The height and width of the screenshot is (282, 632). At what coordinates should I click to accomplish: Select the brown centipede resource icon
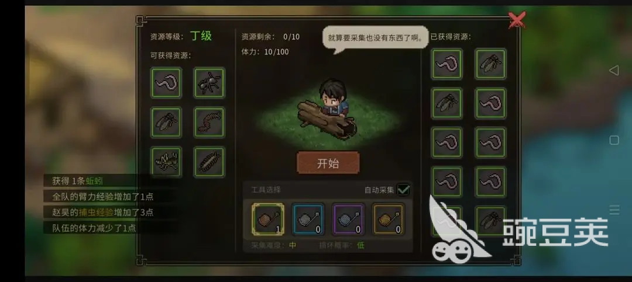click(209, 122)
